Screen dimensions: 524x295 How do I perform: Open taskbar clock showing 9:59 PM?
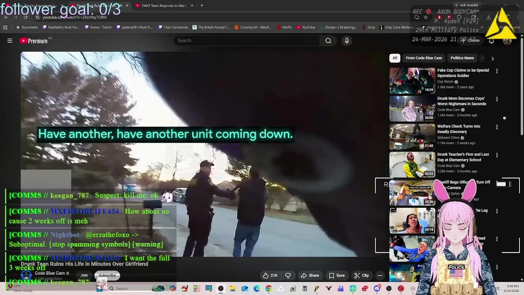tap(513, 288)
